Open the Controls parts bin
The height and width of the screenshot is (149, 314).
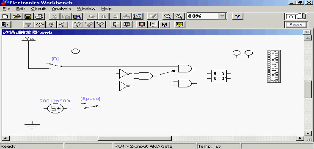pos(153,24)
